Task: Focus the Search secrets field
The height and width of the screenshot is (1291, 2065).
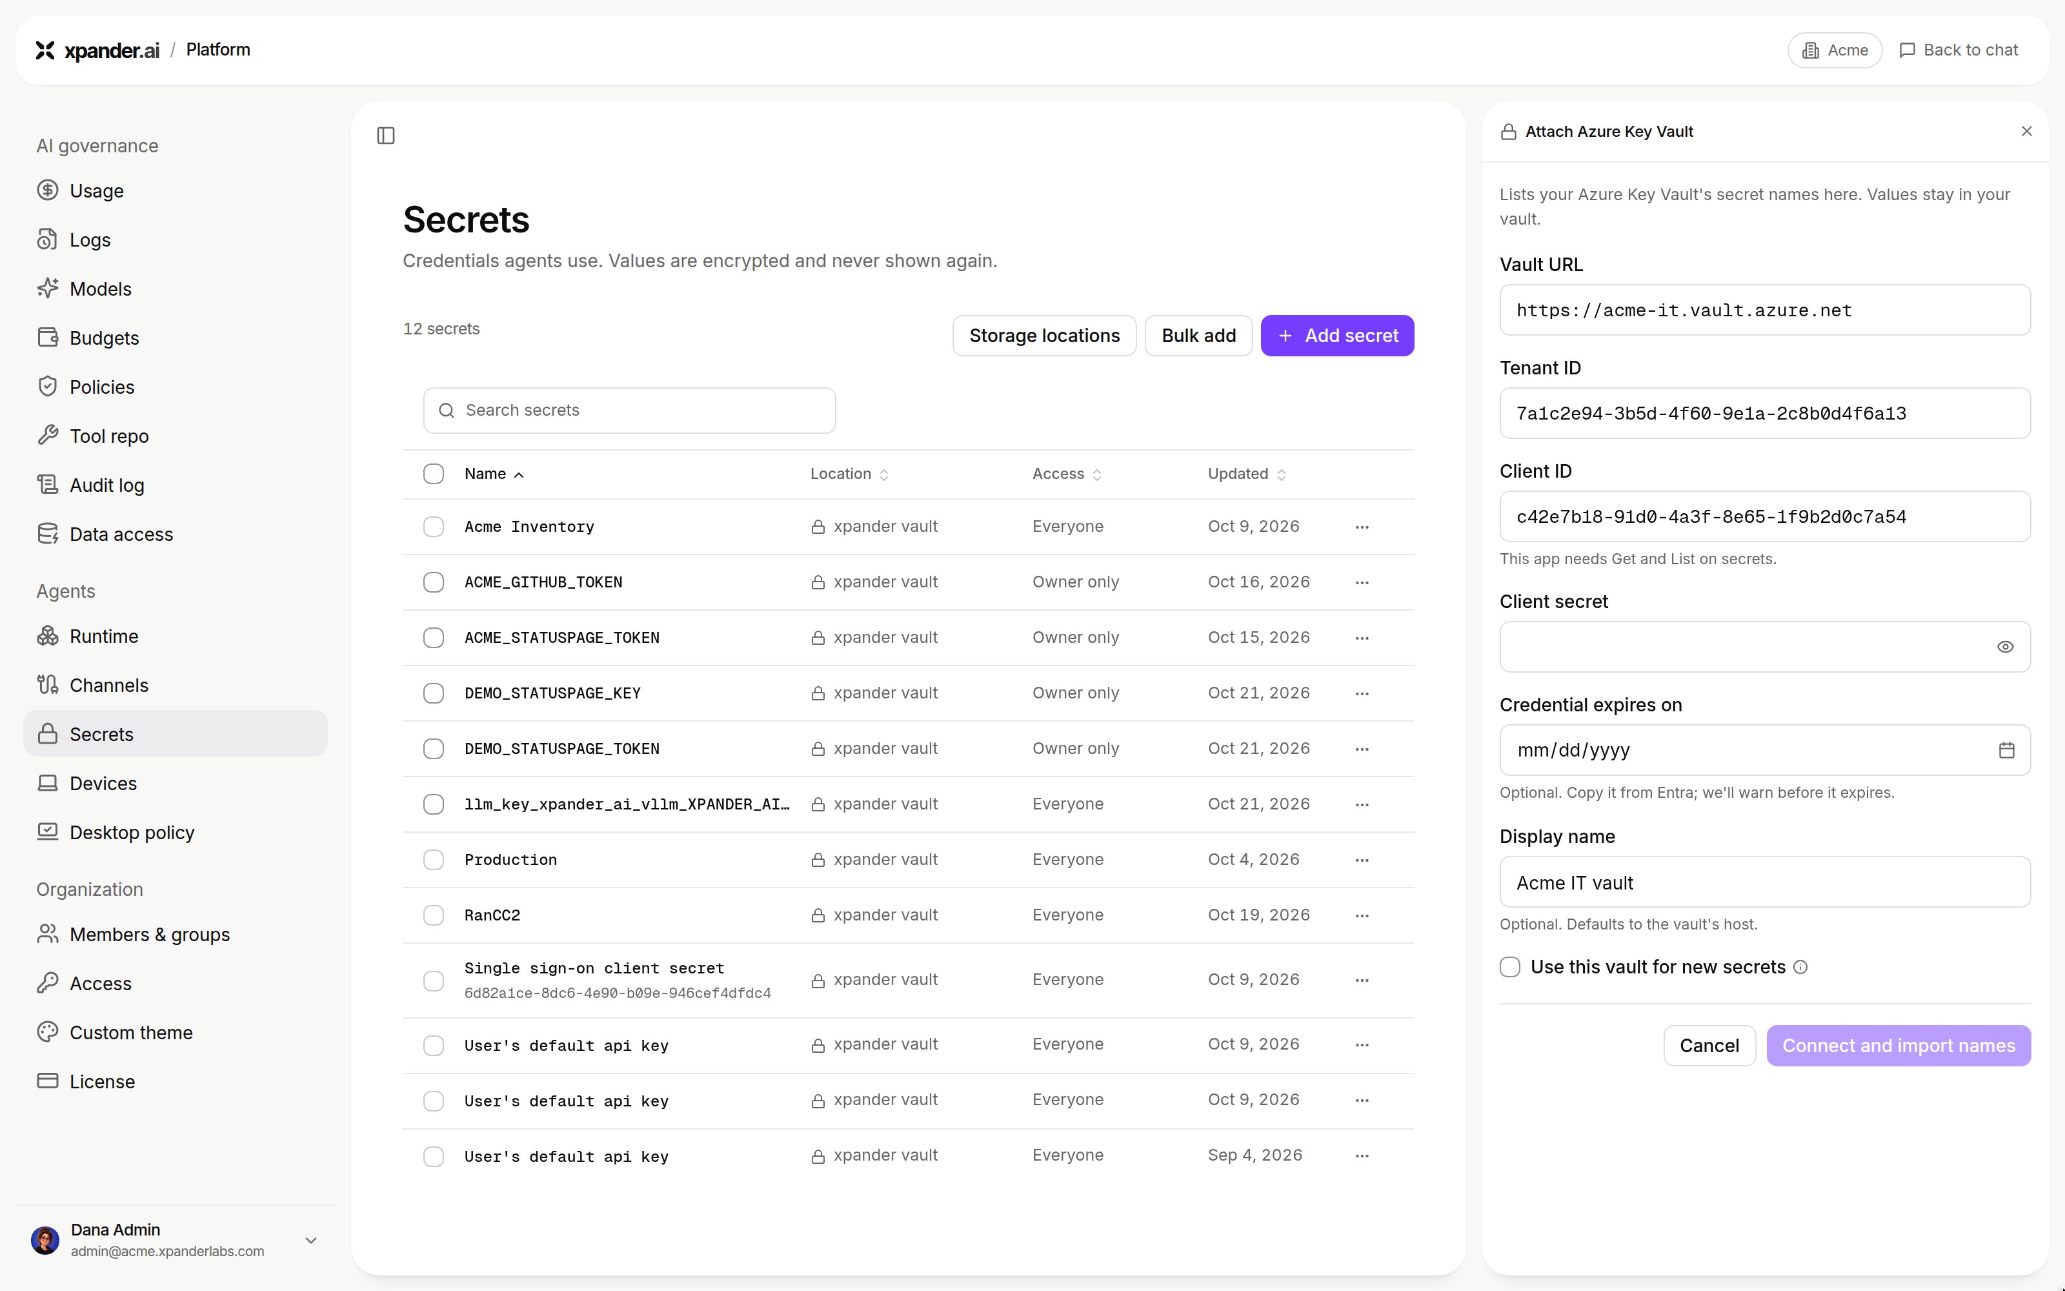Action: click(630, 411)
